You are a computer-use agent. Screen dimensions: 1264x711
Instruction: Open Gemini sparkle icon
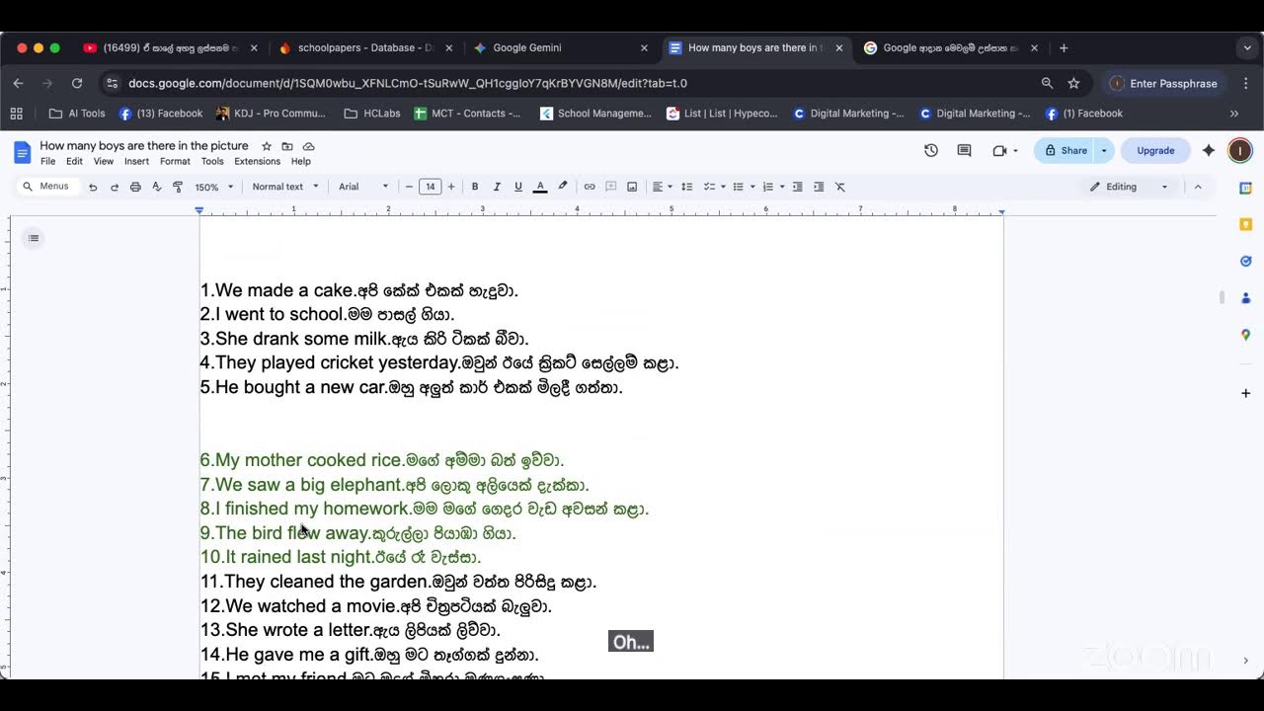pyautogui.click(x=1209, y=150)
